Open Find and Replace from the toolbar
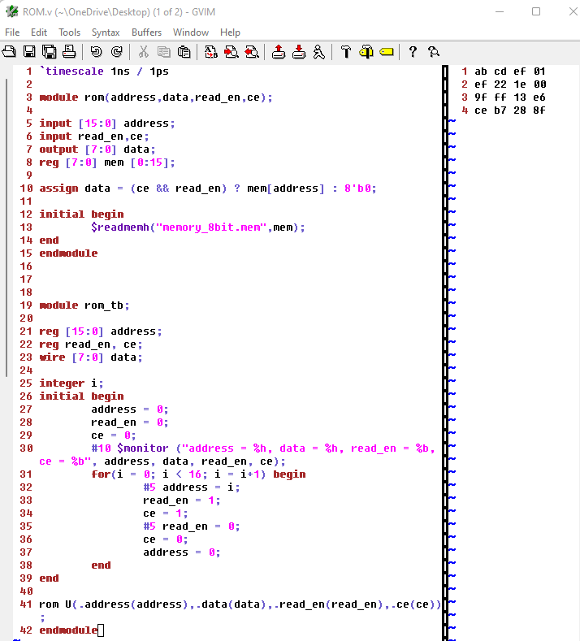This screenshot has width=580, height=641. [x=211, y=52]
